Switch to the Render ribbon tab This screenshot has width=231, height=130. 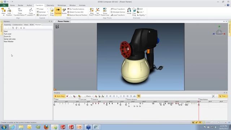(x=21, y=5)
